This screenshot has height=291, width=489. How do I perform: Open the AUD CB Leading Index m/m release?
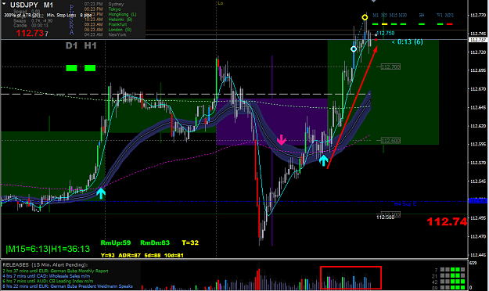(48, 281)
